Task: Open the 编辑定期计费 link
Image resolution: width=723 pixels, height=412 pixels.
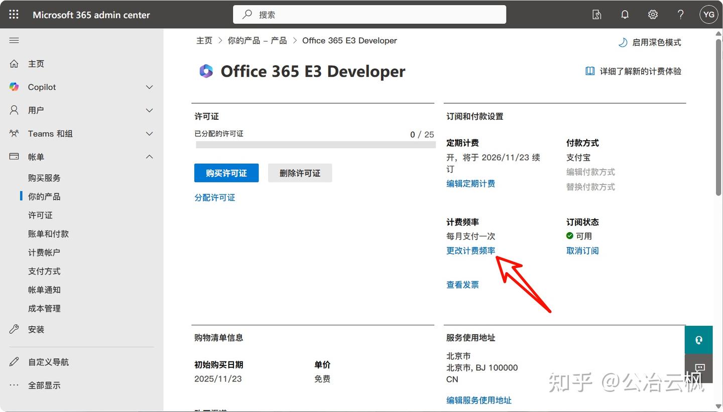Action: [x=471, y=183]
